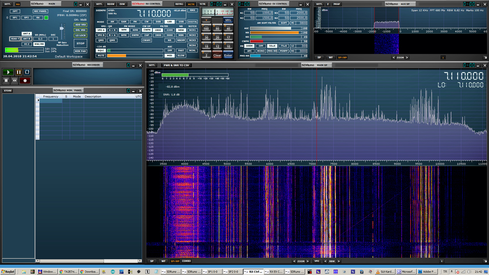The height and width of the screenshot is (275, 489).
Task: Toggle MONO in EX Control
Action: [x=261, y=51]
